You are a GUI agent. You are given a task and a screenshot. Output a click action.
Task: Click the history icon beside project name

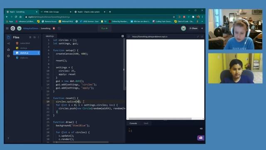tap(59, 28)
